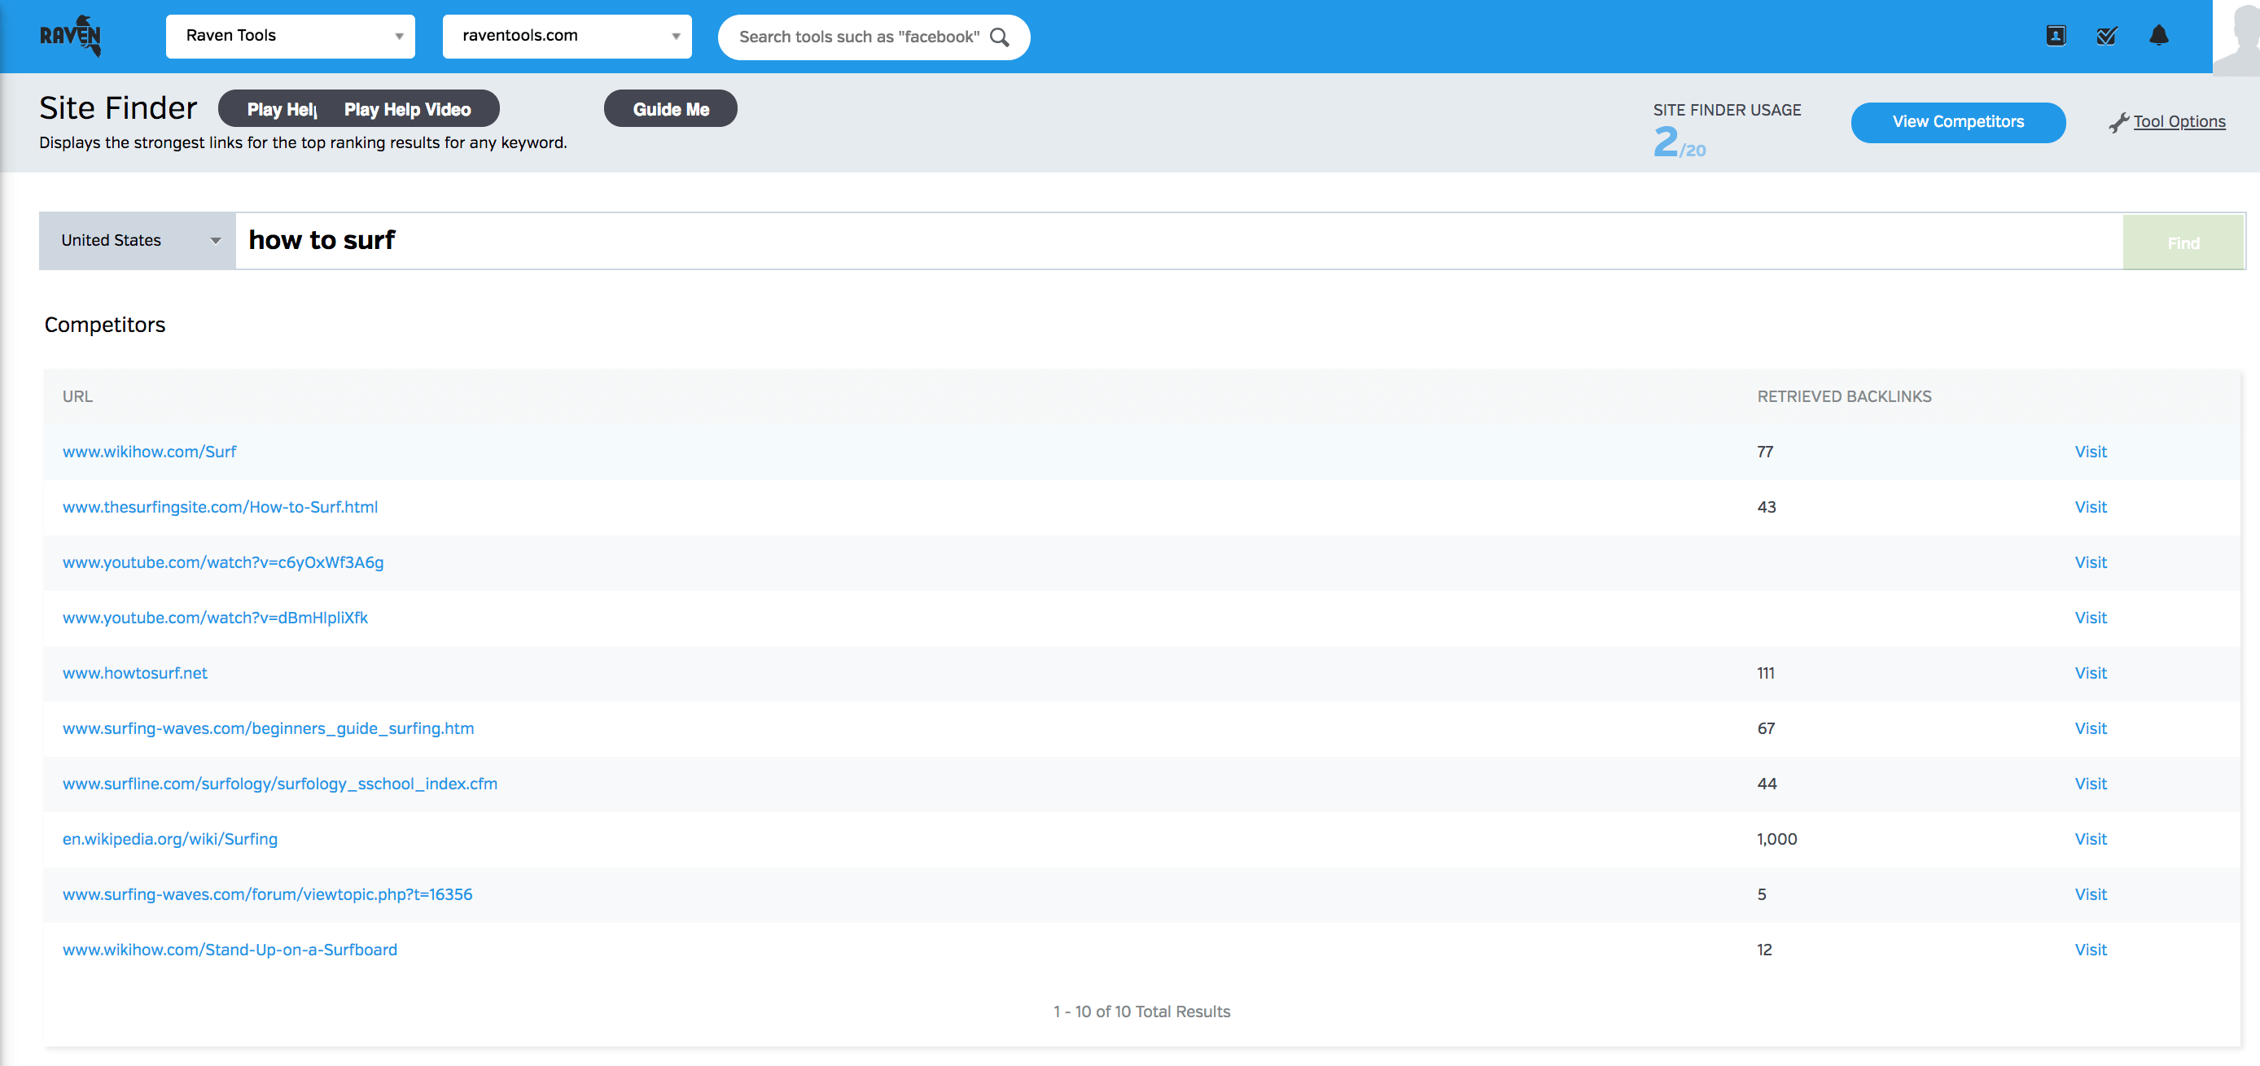This screenshot has width=2260, height=1066.
Task: Open the tasks checkmark icon
Action: coord(2106,36)
